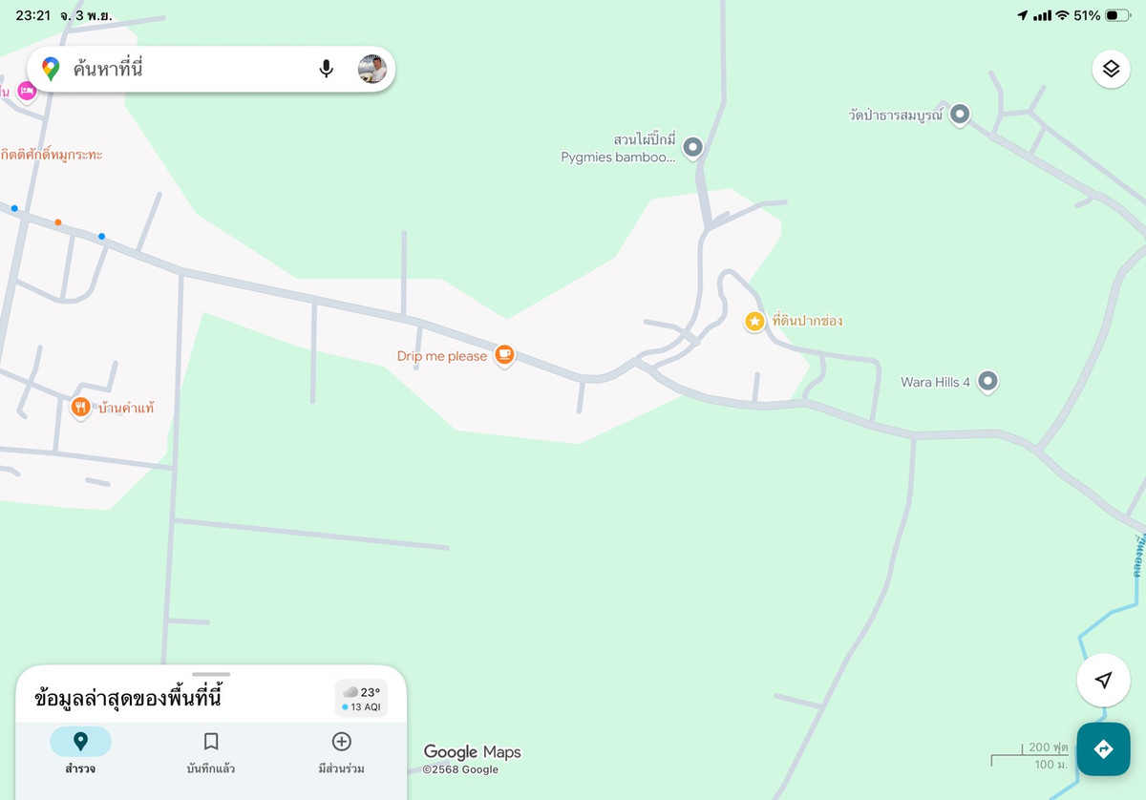Start directions with the teal button
Screen dimensions: 1146x800
point(1103,749)
